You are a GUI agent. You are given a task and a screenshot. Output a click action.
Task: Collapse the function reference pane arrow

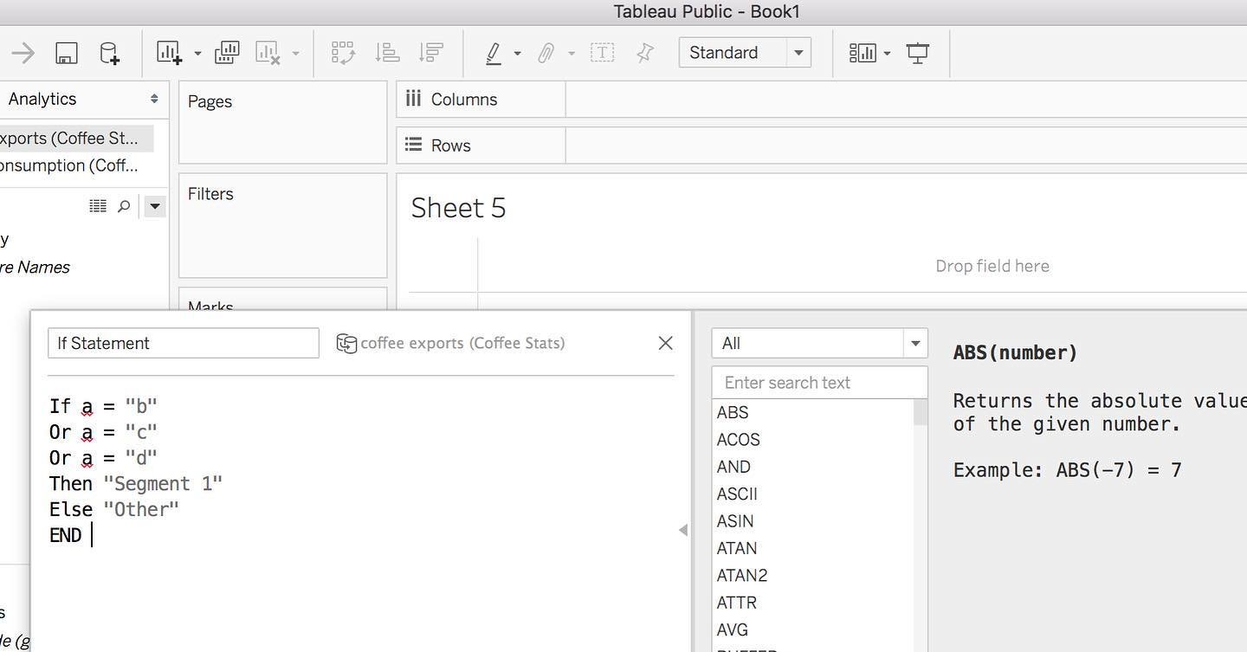(683, 530)
